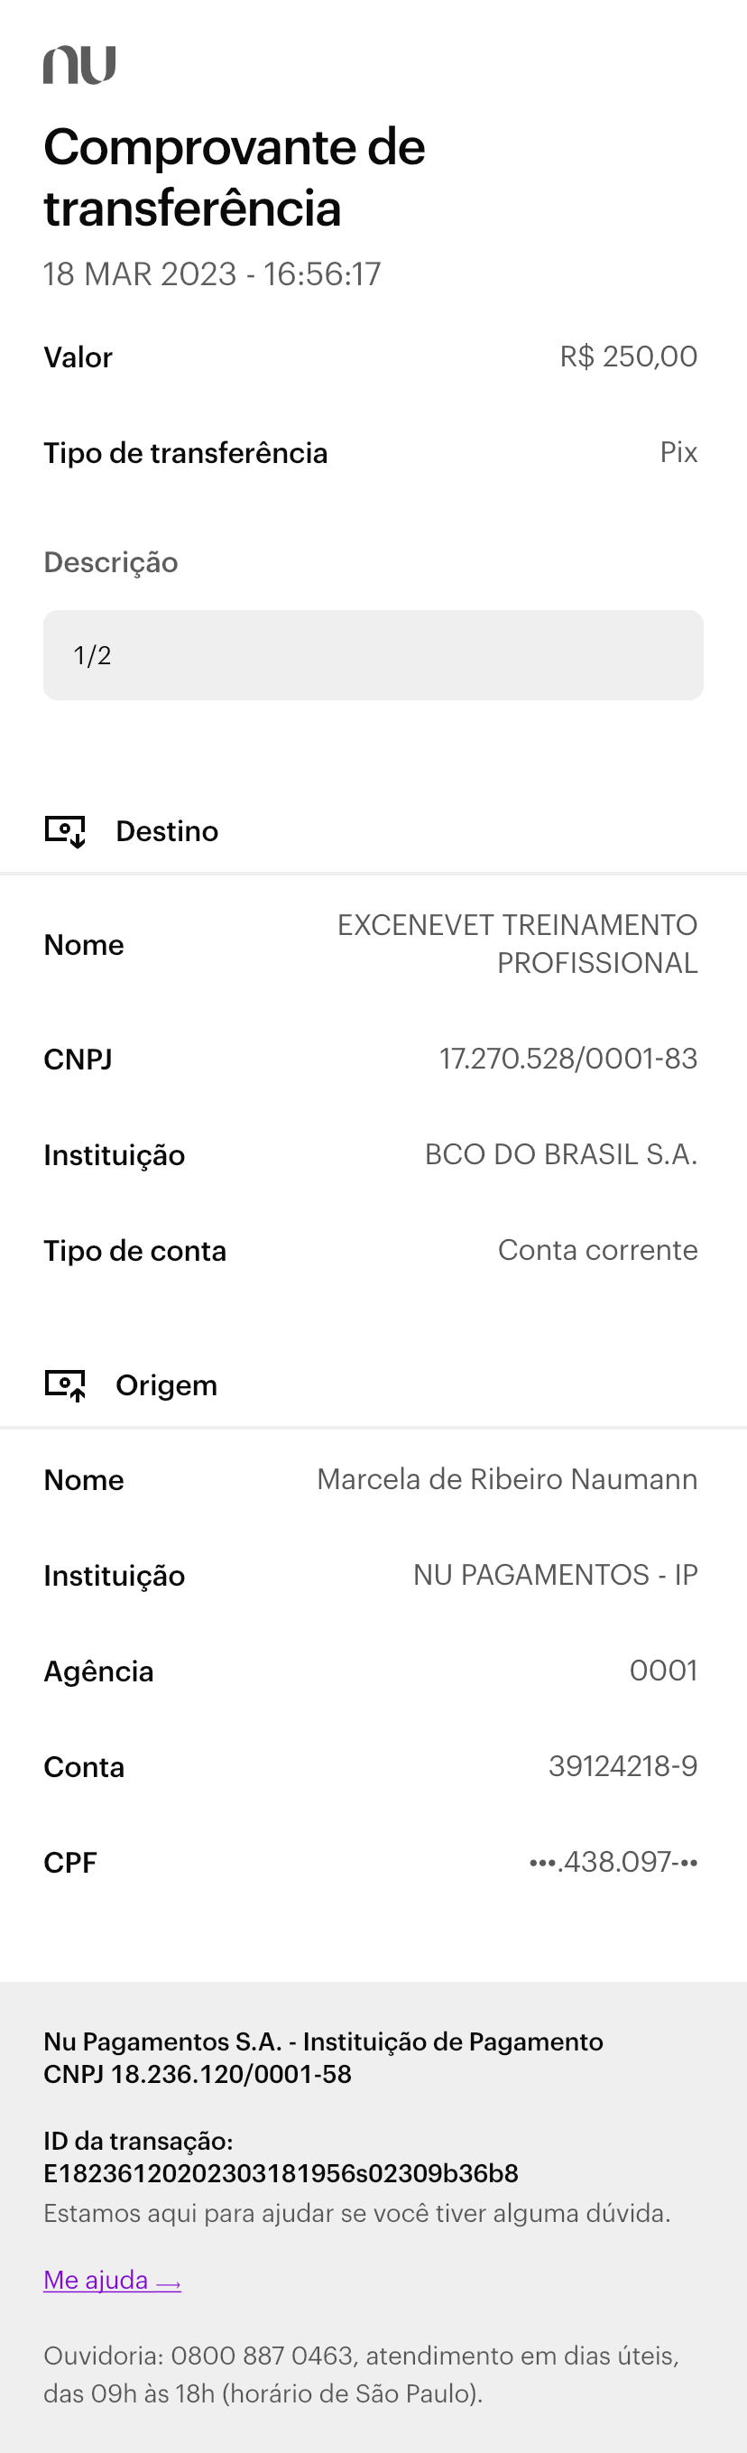Select the destination CNPJ 17.270.528/0001-83
The image size is (747, 2453).
pyautogui.click(x=568, y=1059)
